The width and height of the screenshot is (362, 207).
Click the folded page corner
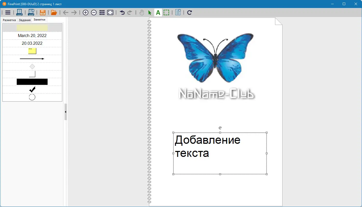[x=279, y=21]
